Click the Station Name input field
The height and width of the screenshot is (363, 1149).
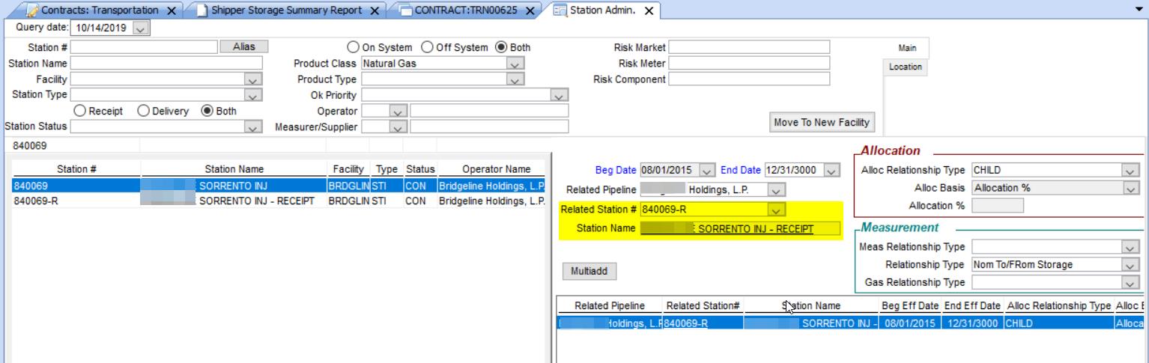[x=166, y=64]
